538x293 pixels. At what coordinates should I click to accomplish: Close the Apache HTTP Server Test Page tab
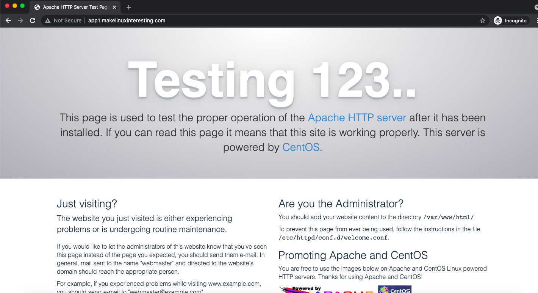click(x=114, y=7)
